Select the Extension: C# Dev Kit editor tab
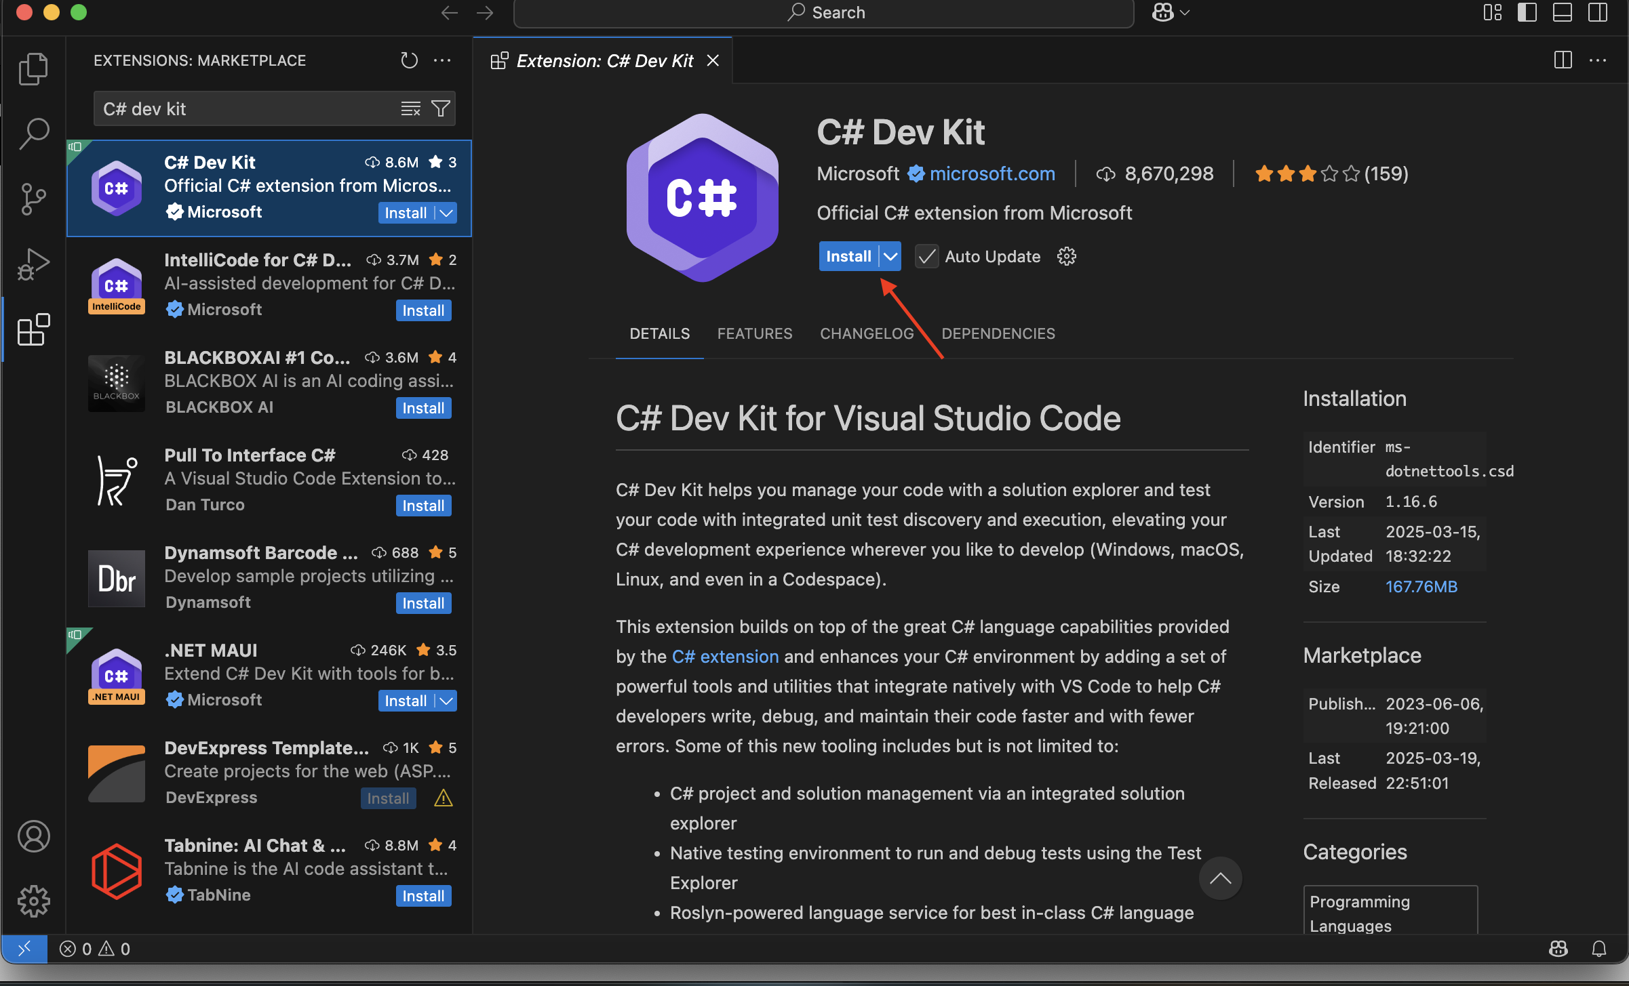The image size is (1629, 986). tap(604, 61)
